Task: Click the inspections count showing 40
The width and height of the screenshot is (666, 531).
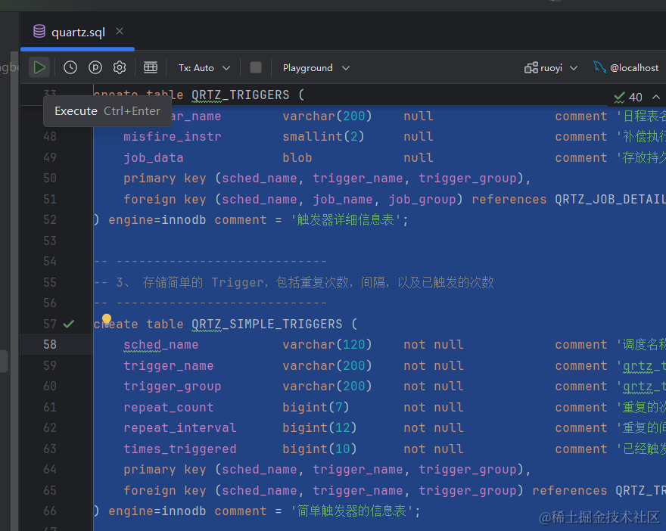Action: 628,97
